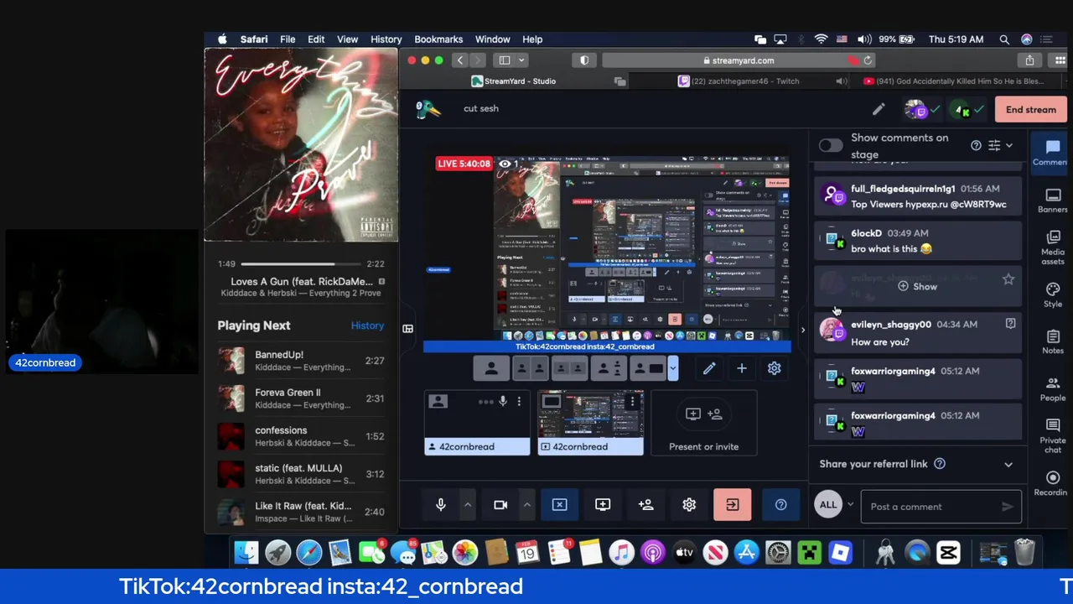Open the Banners panel
The image size is (1073, 604).
1053,200
